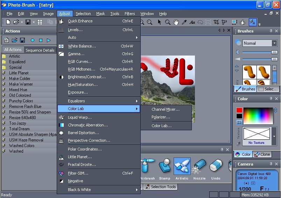Click the highlighted lightning auto toolbar icon
The width and height of the screenshot is (281, 198).
[x=253, y=22]
